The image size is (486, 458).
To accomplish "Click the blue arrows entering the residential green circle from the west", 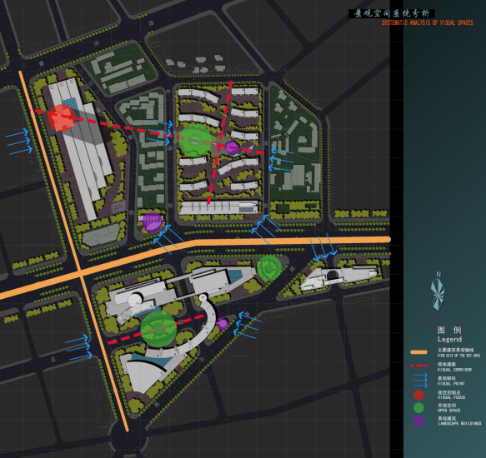I will tap(159, 133).
